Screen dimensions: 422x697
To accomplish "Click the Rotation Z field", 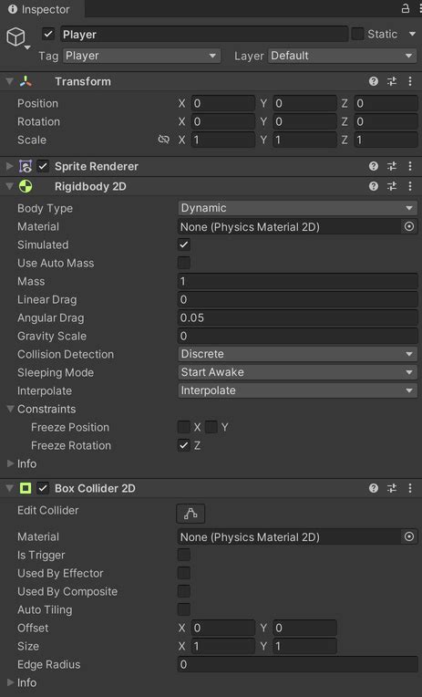I will [386, 121].
